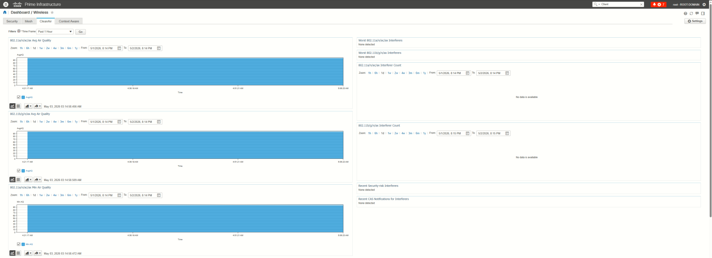This screenshot has height=258, width=712.
Task: Open To calendar in 802.11a/n/ac/ax Interferer Count
Action: click(507, 73)
